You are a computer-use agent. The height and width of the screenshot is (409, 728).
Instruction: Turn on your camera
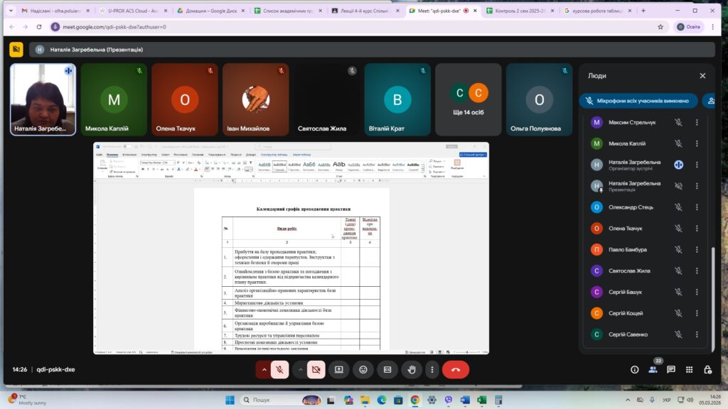pyautogui.click(x=316, y=369)
